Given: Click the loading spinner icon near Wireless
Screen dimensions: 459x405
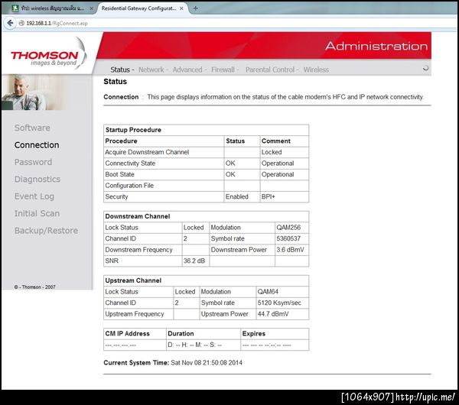Looking at the screenshot, I should [425, 68].
